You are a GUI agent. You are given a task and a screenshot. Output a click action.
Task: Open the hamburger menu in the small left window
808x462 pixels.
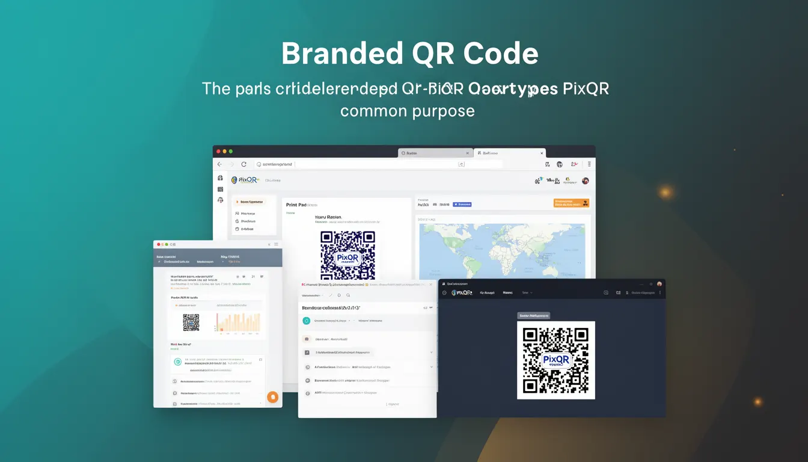pos(277,244)
